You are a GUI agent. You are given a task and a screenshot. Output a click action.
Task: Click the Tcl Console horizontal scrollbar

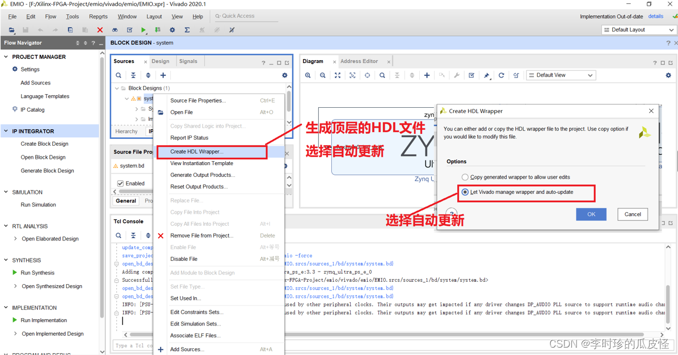[386, 335]
